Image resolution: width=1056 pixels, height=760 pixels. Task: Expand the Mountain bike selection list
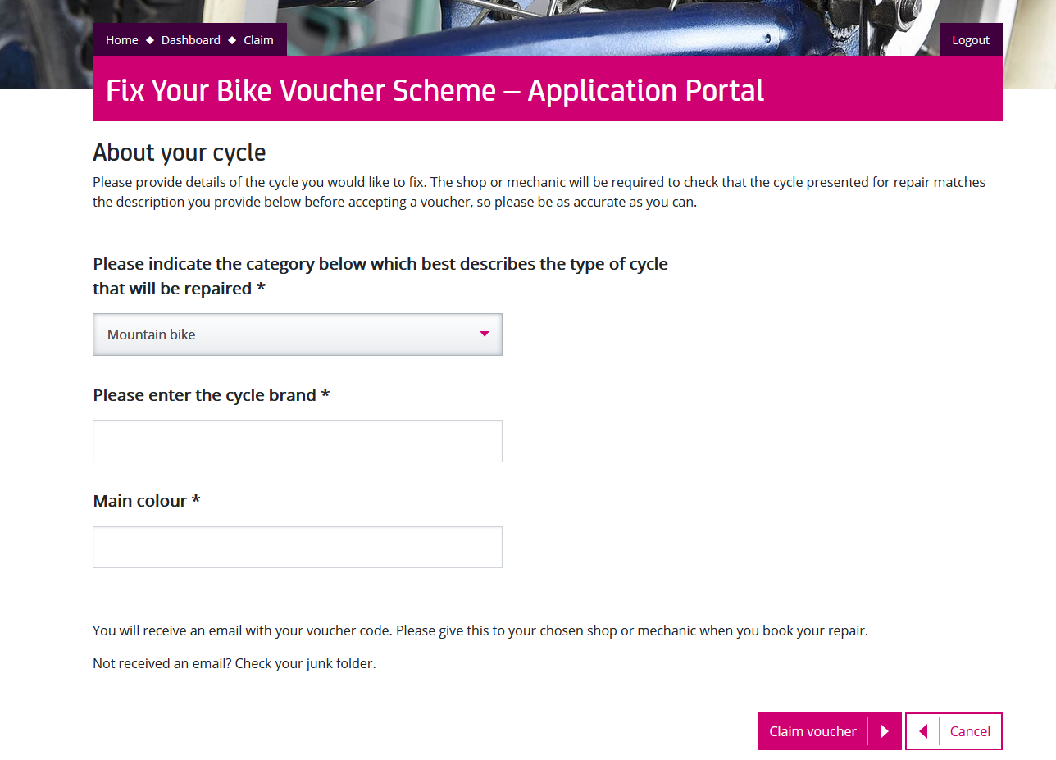(x=298, y=334)
